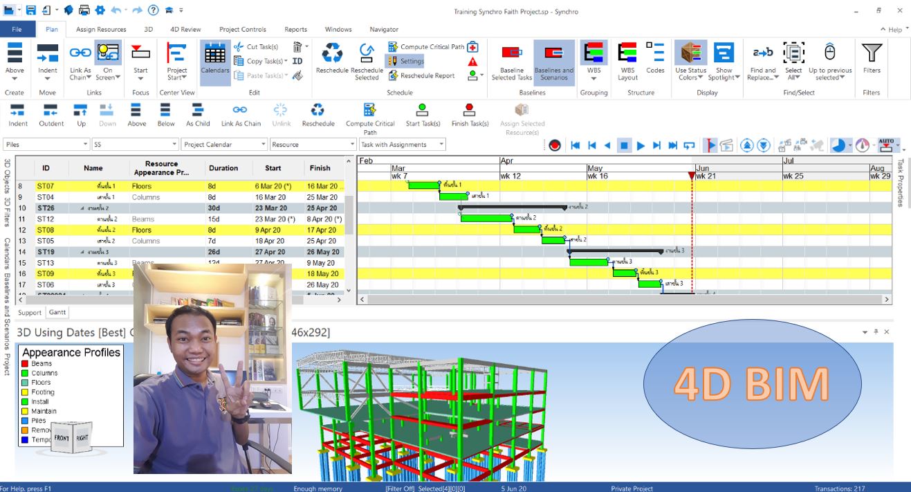Open the Project Controls ribbon tab
The height and width of the screenshot is (492, 911).
[x=242, y=30]
